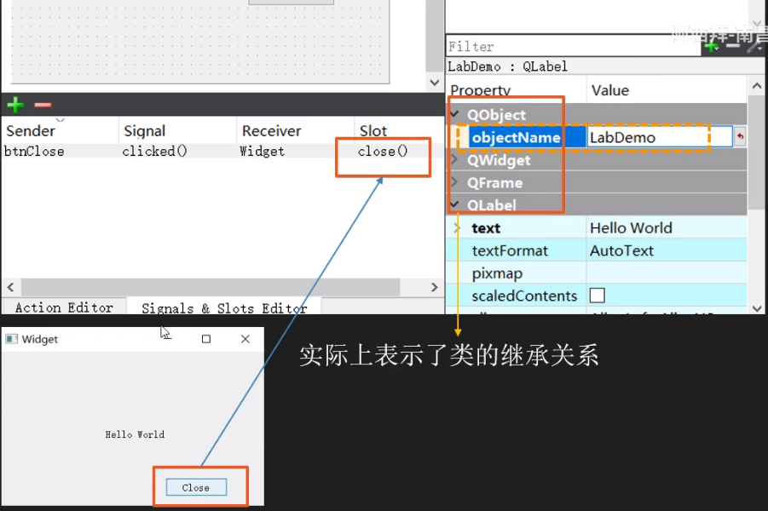The width and height of the screenshot is (768, 511).
Task: Collapse the QObject property group
Action: pyautogui.click(x=455, y=114)
